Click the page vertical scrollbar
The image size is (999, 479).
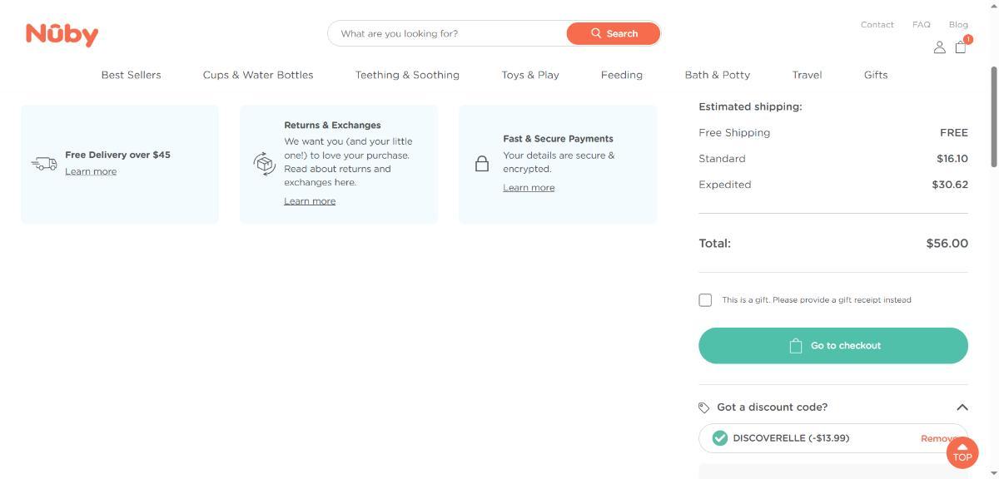pyautogui.click(x=993, y=116)
